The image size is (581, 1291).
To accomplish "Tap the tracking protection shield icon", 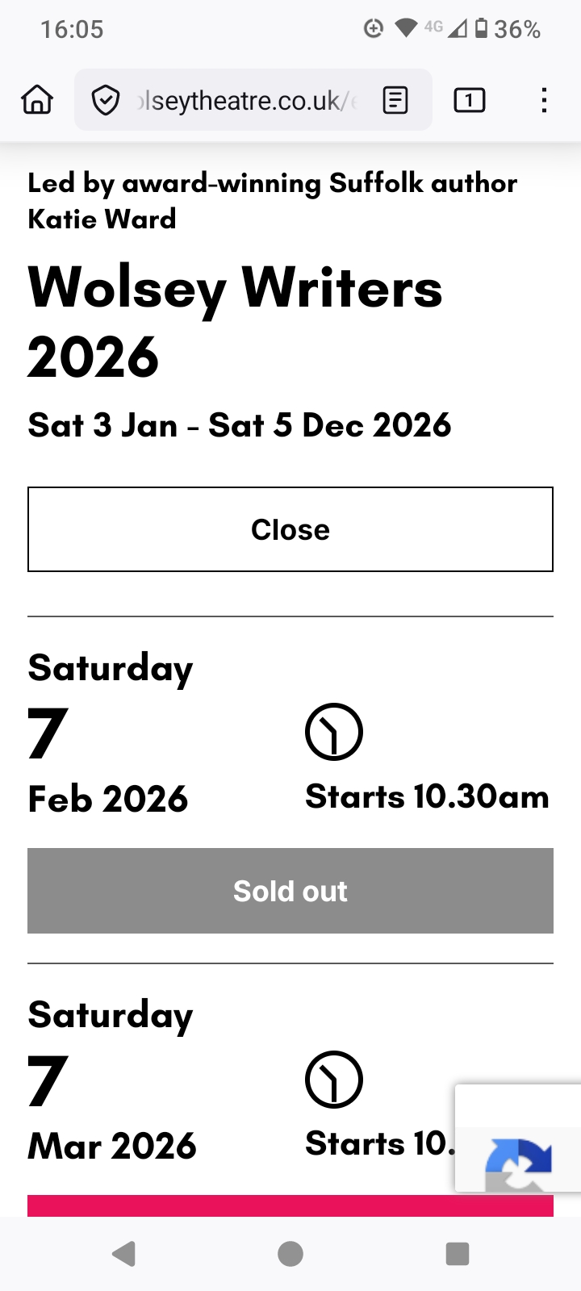I will (106, 101).
